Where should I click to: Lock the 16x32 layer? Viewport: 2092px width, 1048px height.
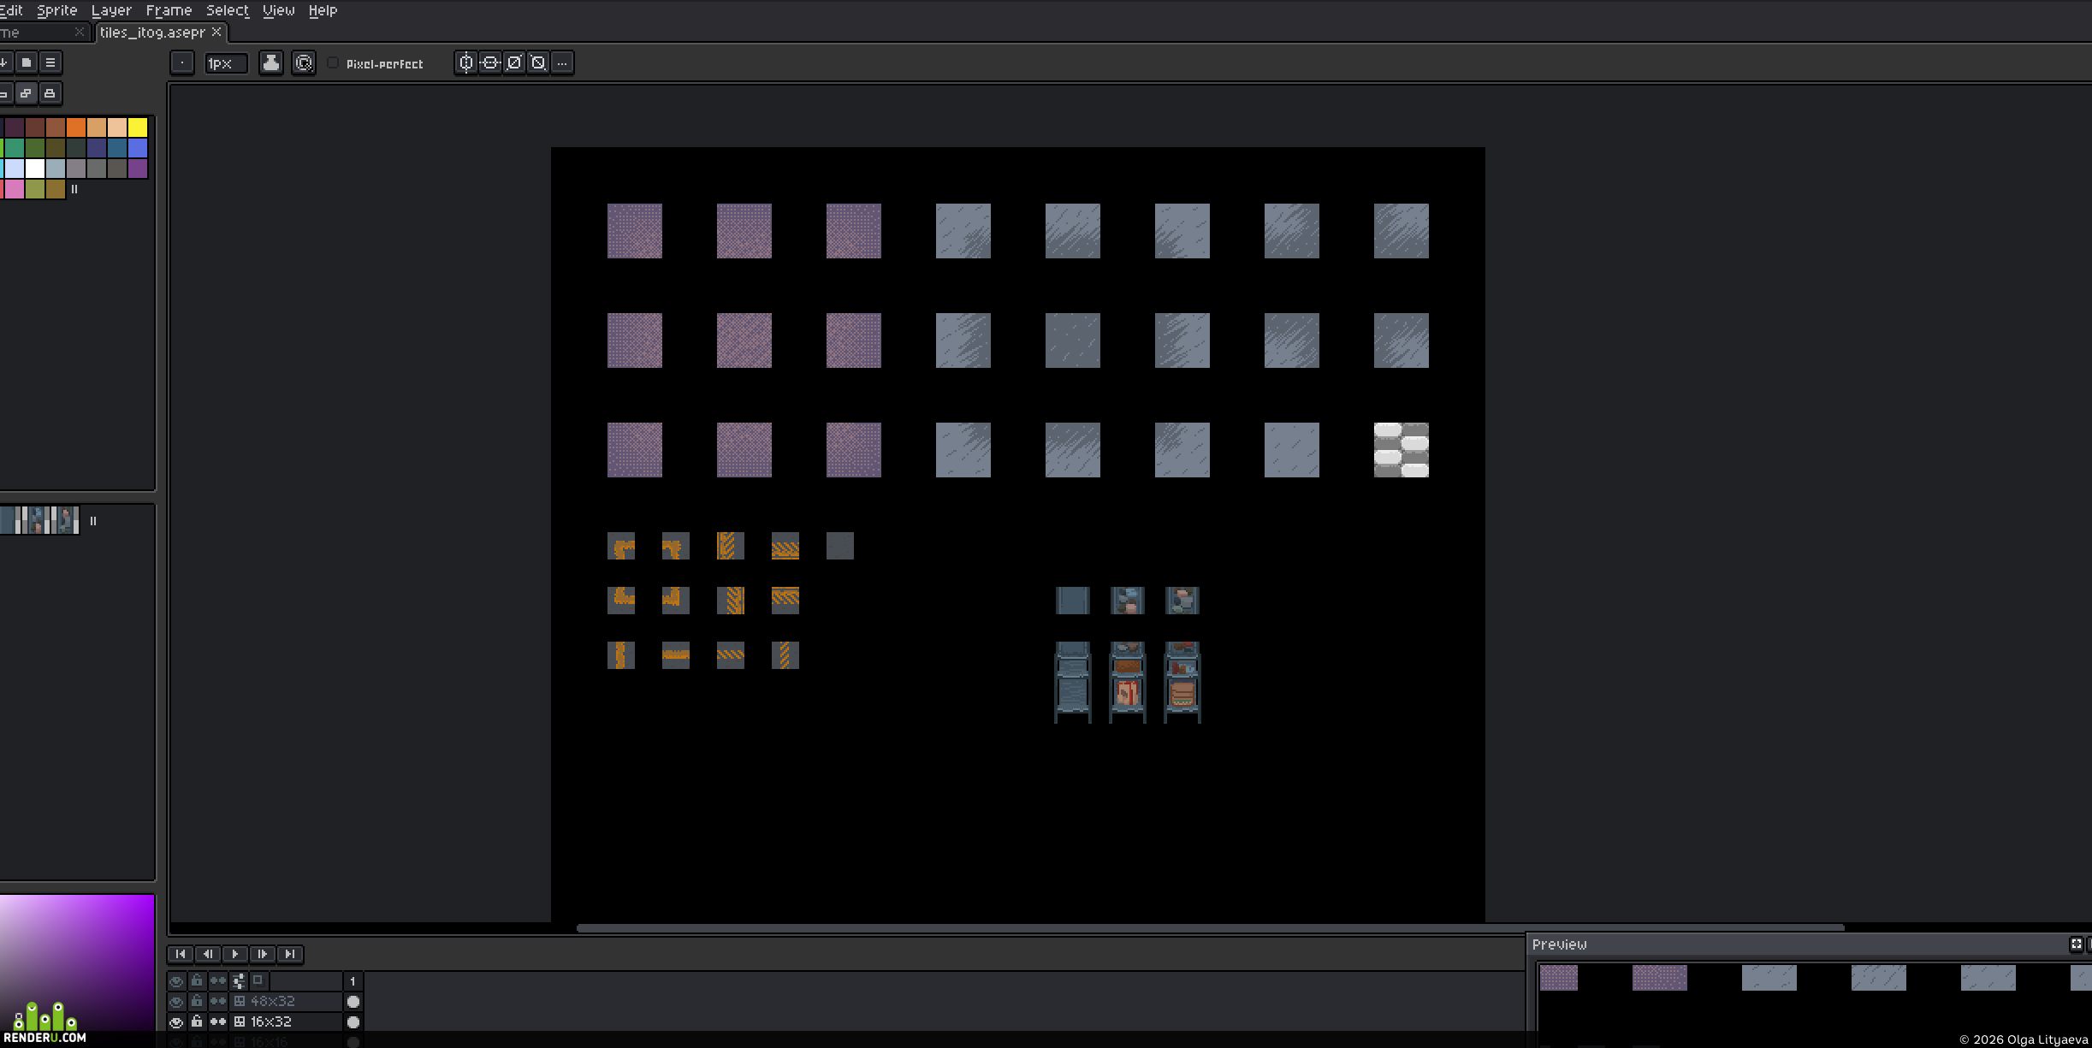[197, 1022]
